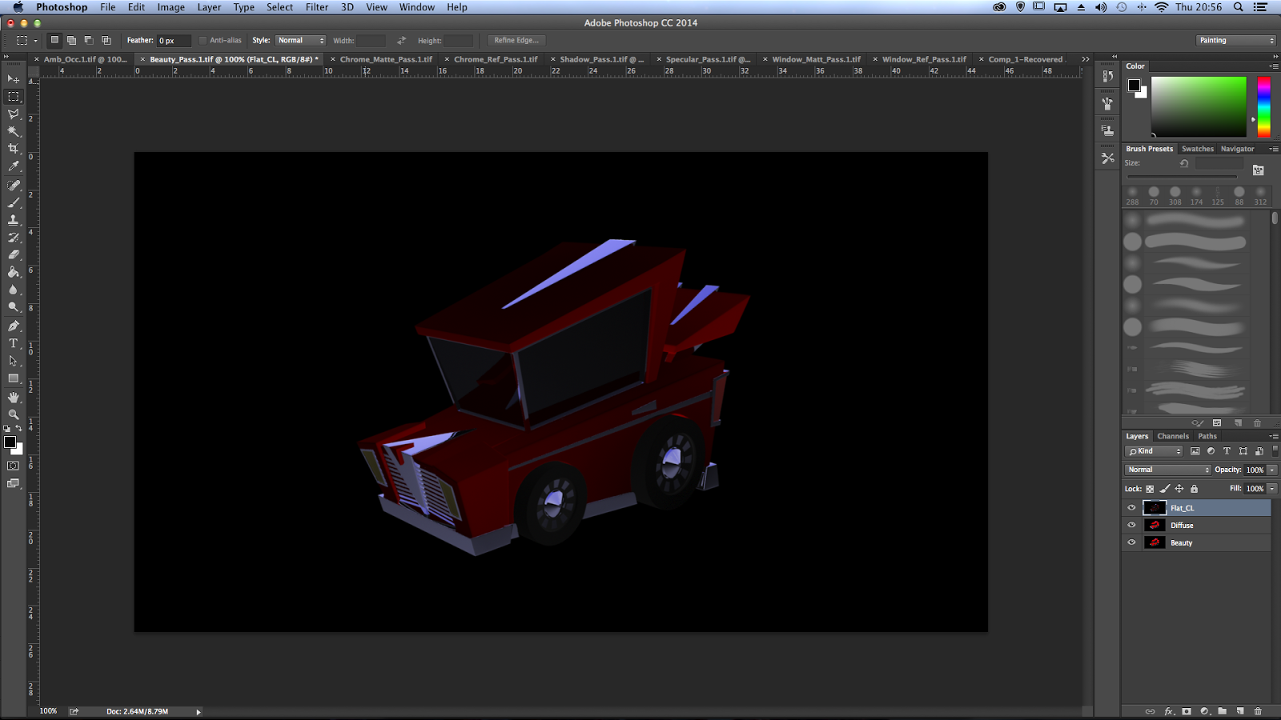Select the Horizontal Type tool
The width and height of the screenshot is (1281, 720).
[14, 343]
